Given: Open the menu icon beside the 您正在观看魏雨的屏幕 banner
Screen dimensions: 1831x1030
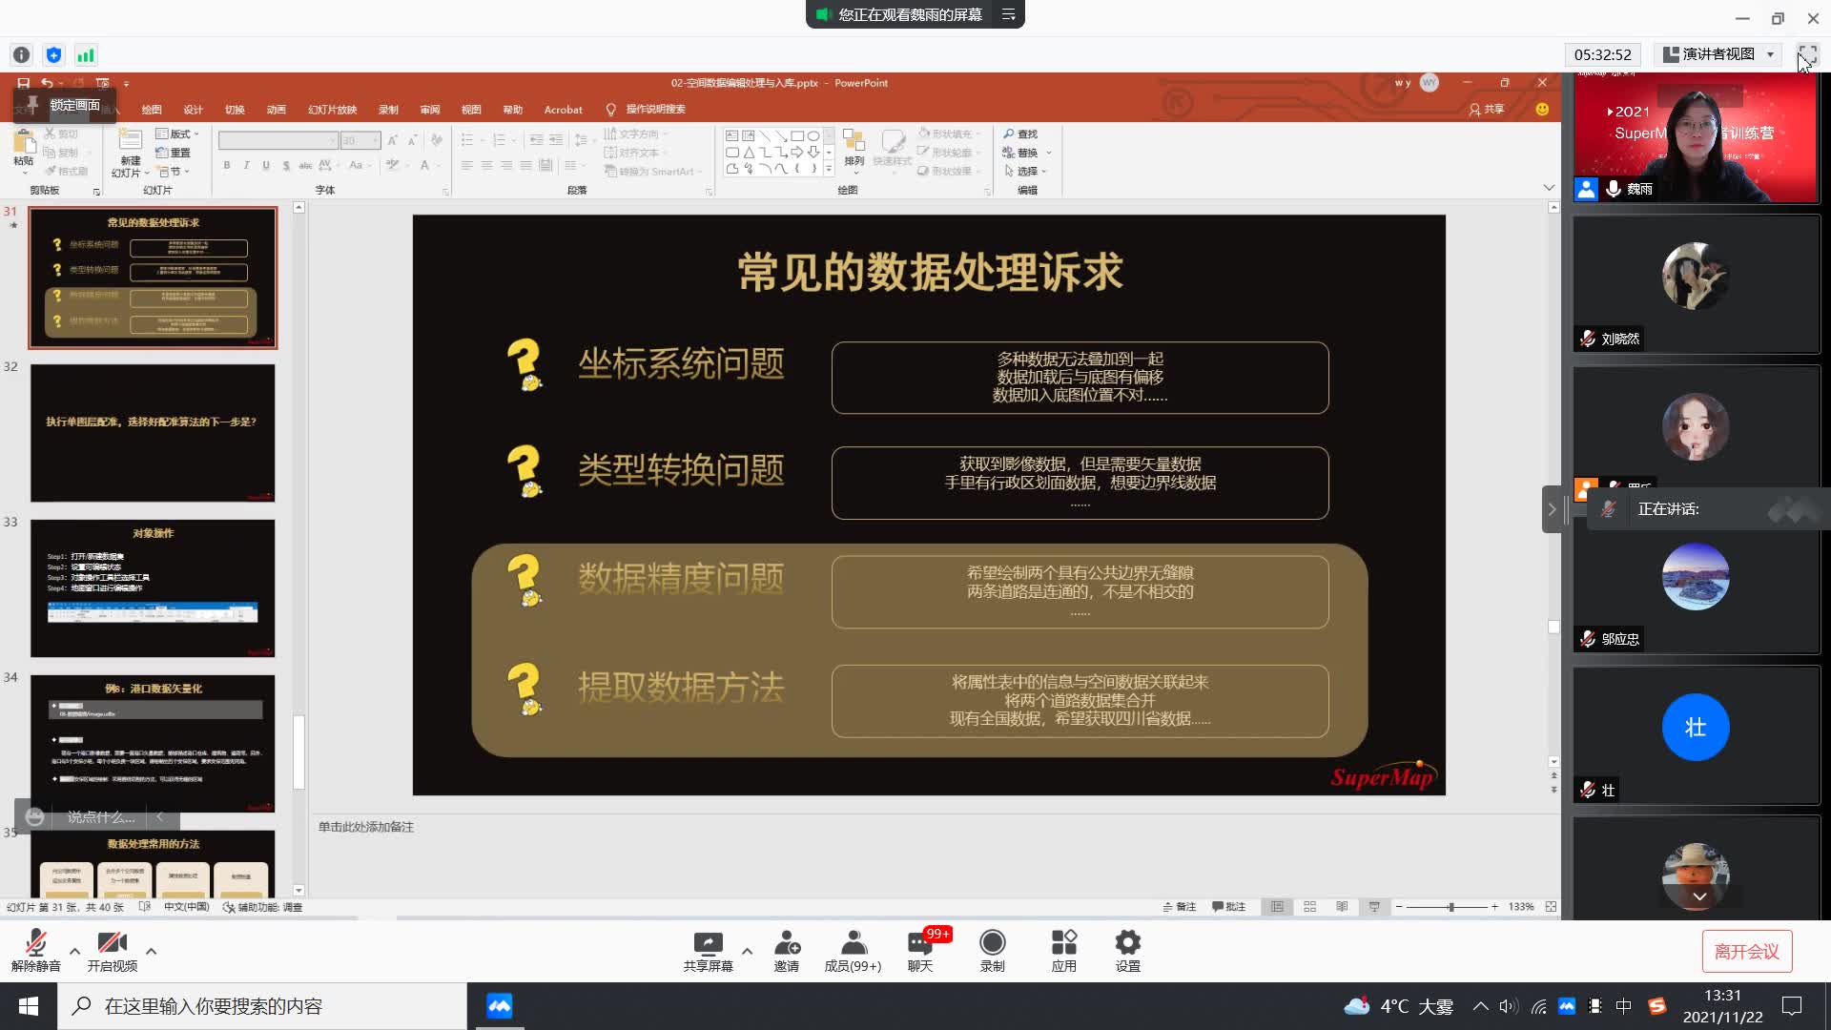Looking at the screenshot, I should pyautogui.click(x=1008, y=14).
